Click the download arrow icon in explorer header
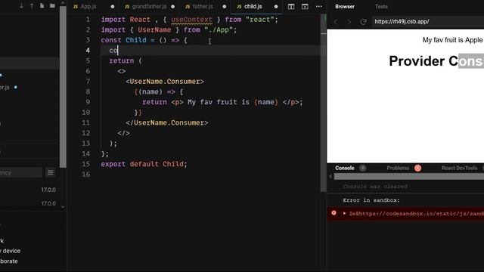Viewport: 484px width, 272px height. click(21, 6)
